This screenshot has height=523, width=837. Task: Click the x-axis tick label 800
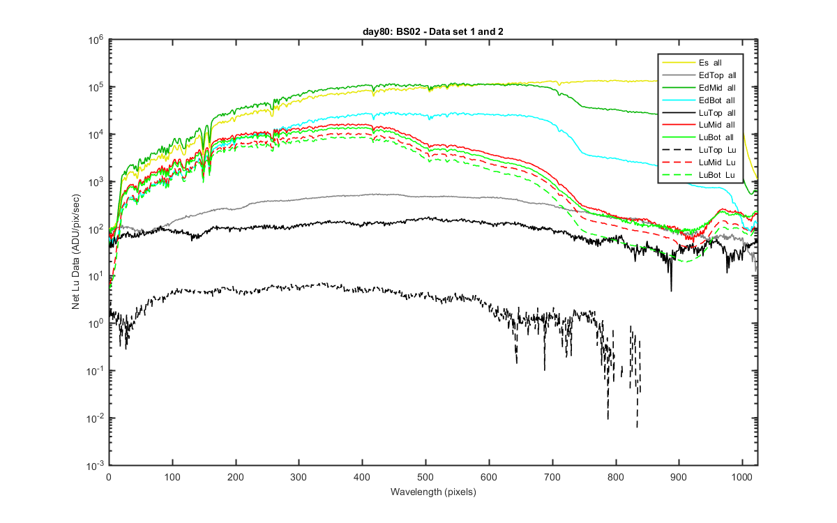[616, 477]
